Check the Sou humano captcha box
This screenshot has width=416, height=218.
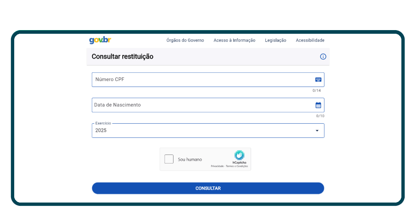point(169,159)
